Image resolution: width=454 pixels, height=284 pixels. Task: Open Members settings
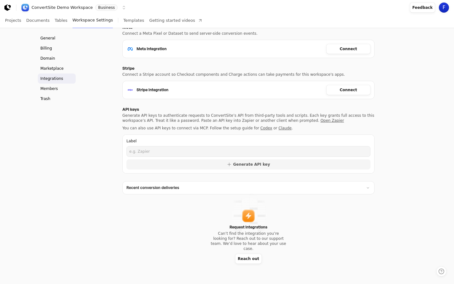[57, 89]
